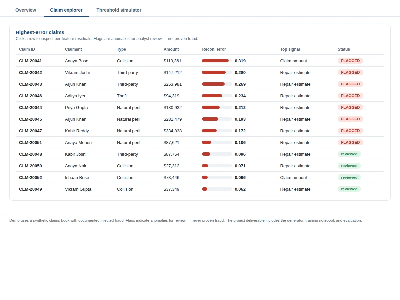Click the amount $281,479
This screenshot has width=400, height=300.
coord(173,119)
